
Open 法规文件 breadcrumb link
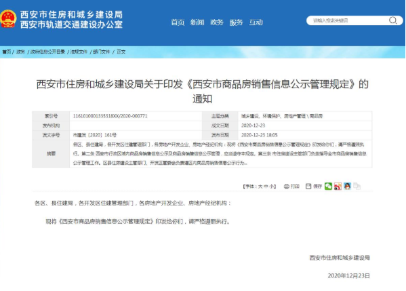click(x=79, y=52)
